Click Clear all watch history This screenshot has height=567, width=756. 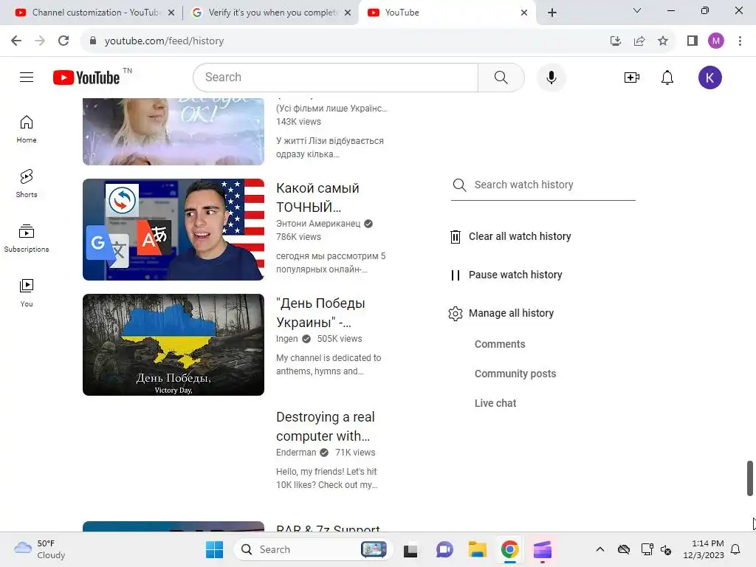click(520, 237)
